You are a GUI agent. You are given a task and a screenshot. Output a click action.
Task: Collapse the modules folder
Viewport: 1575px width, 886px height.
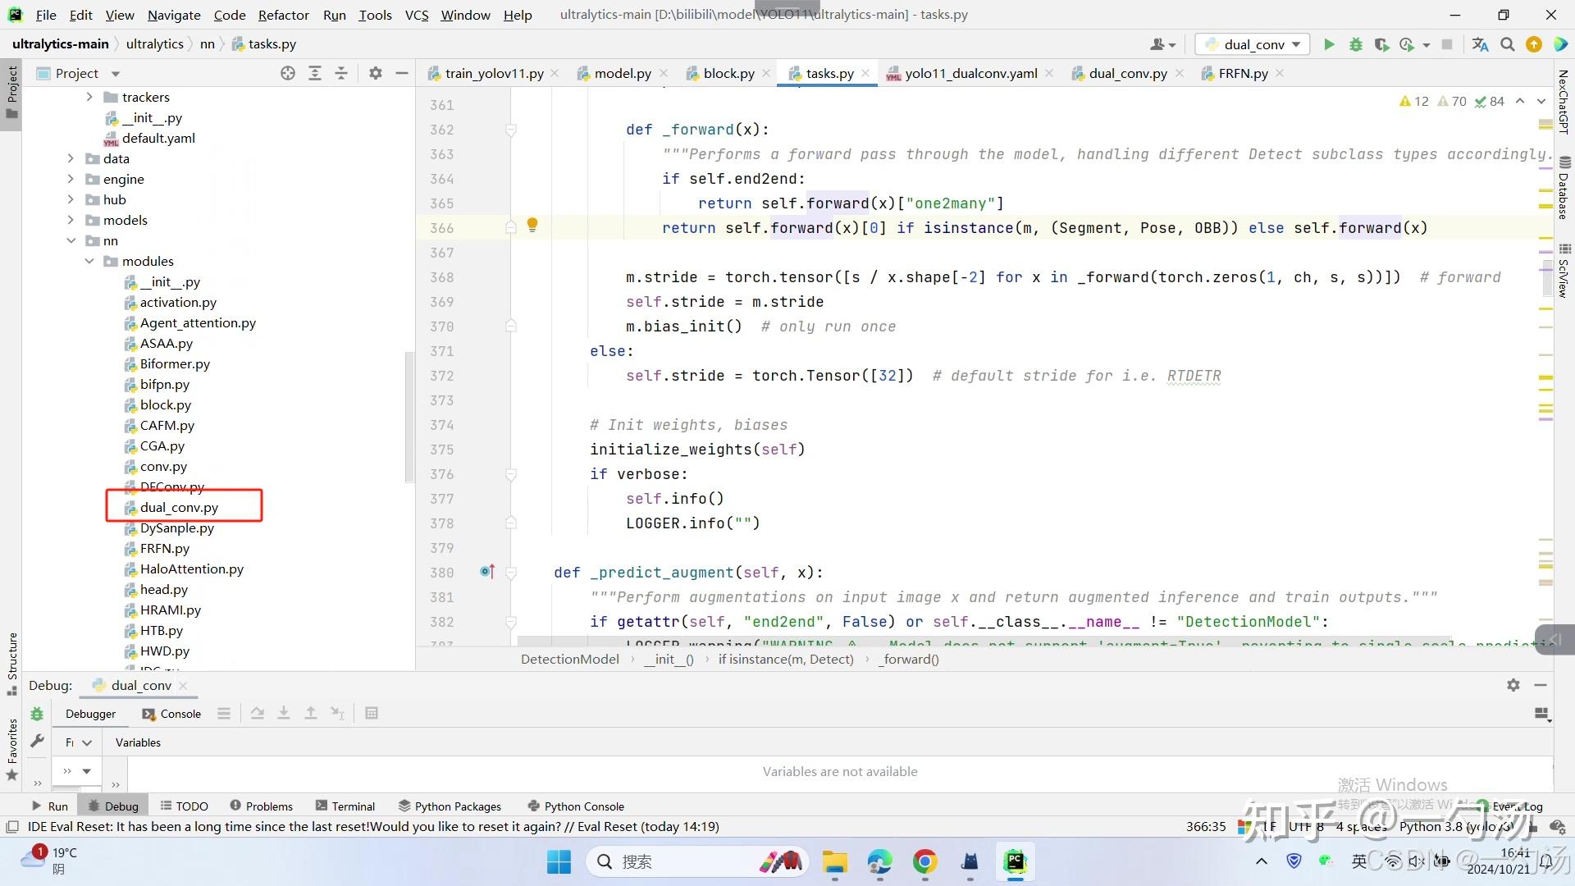(89, 261)
